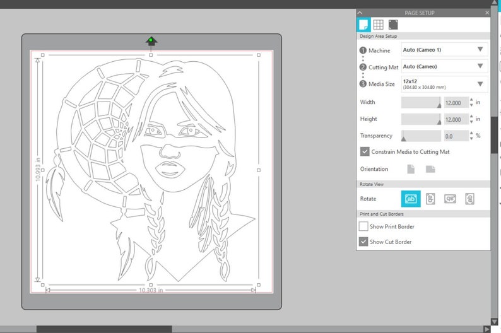Decrease Width with the down stepper
The height and width of the screenshot is (333, 501).
471,105
